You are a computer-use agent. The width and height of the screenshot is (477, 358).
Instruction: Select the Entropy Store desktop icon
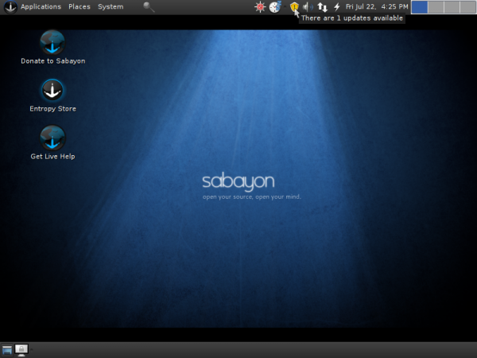tap(52, 90)
